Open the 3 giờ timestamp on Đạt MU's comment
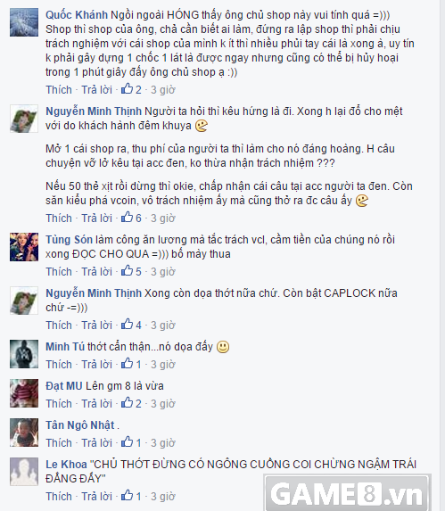 coord(163,403)
